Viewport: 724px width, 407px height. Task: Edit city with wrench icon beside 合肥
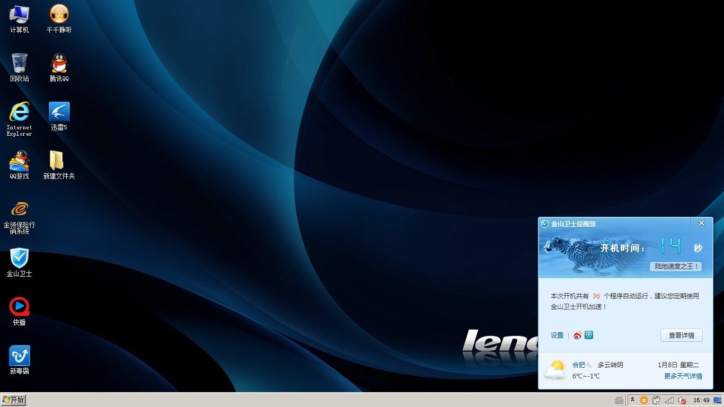click(589, 365)
